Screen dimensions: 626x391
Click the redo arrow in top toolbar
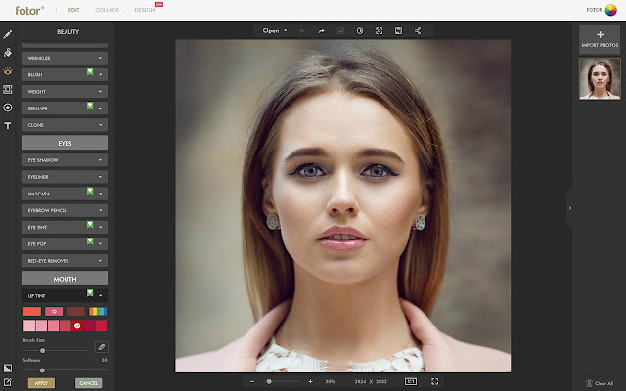click(322, 31)
